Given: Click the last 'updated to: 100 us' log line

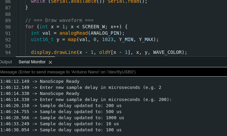Looking at the screenshot, I should coord(80,130).
